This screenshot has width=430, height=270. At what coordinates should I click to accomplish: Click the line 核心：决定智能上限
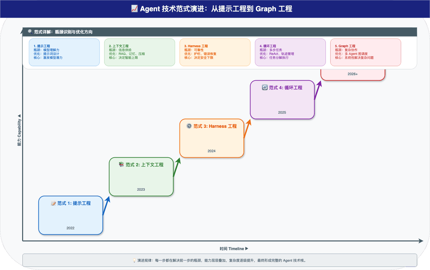[123, 57]
